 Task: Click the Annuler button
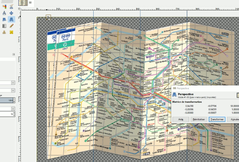[234, 119]
